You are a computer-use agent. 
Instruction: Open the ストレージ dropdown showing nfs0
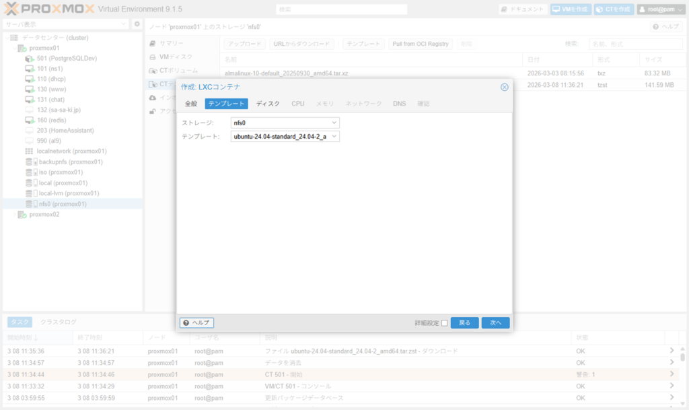click(x=286, y=123)
